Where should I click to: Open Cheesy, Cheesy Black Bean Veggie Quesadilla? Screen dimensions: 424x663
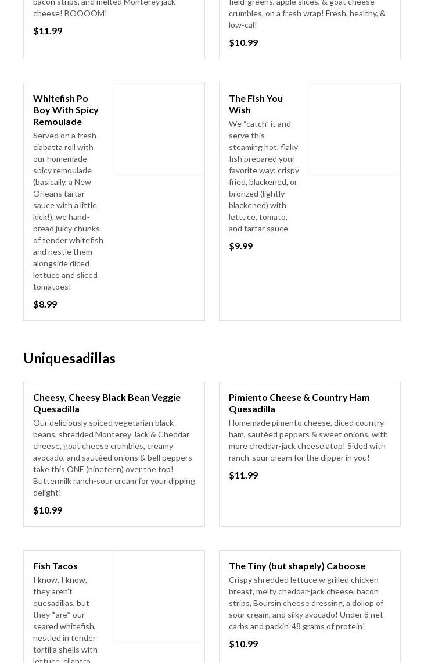pos(107,403)
